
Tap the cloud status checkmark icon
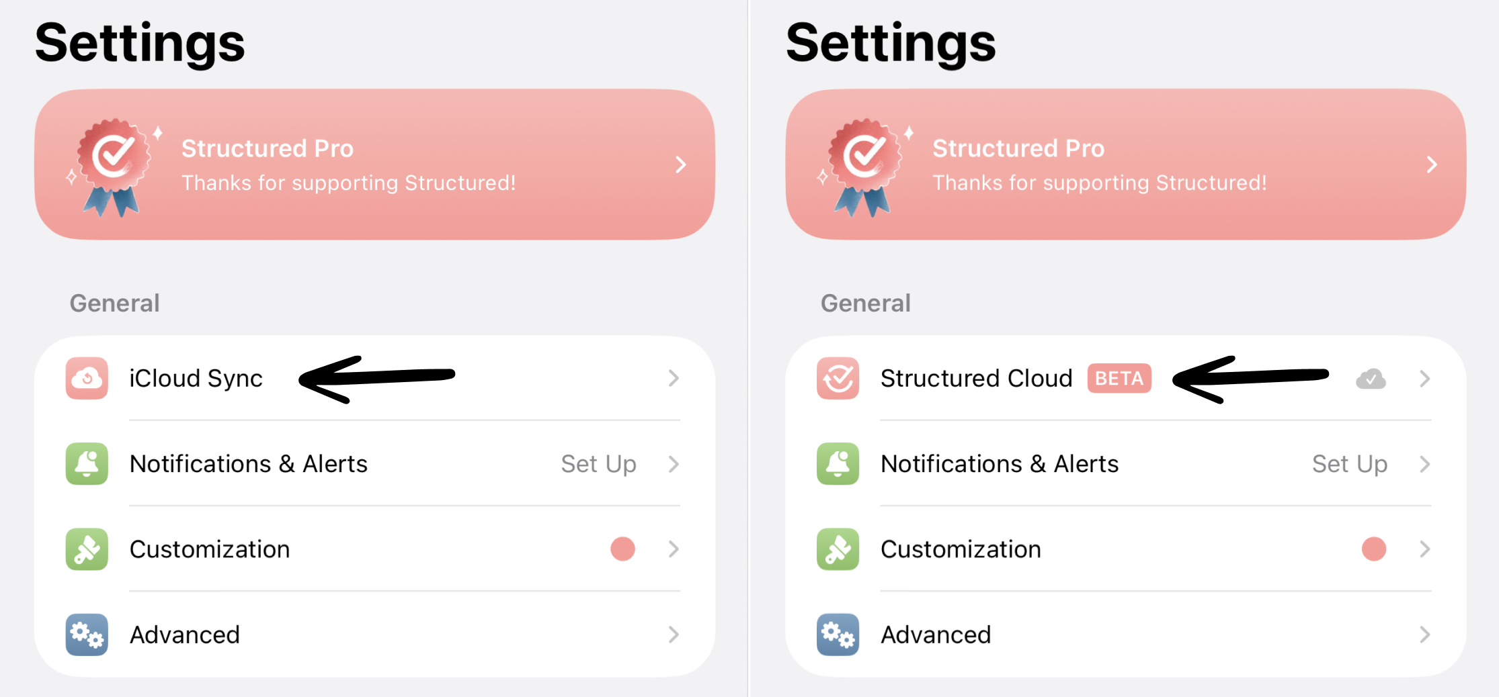coord(1371,379)
